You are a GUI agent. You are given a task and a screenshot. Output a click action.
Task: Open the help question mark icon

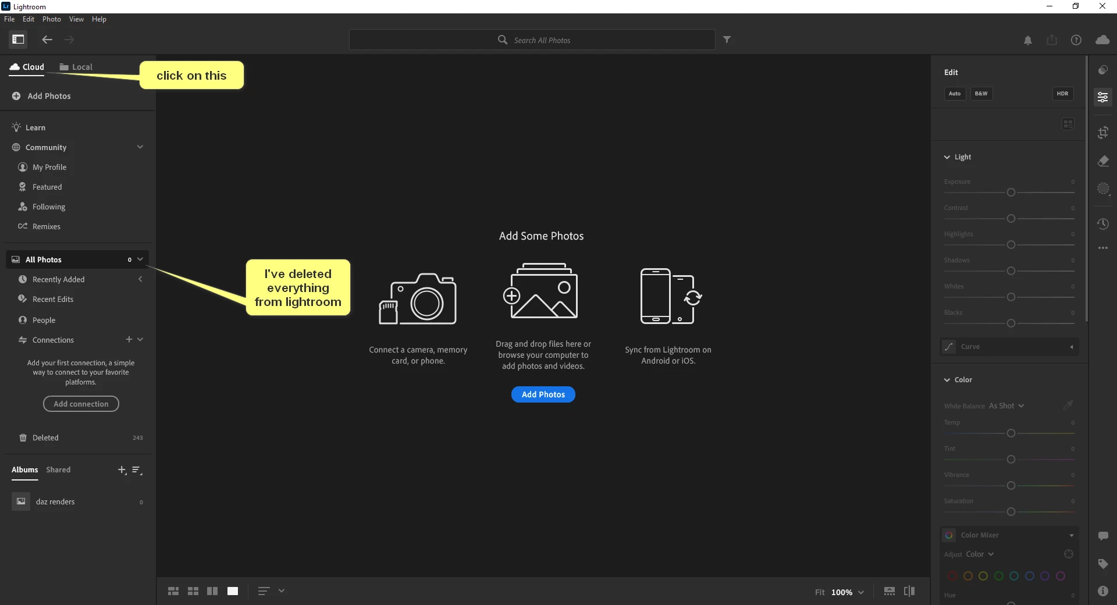[1076, 40]
